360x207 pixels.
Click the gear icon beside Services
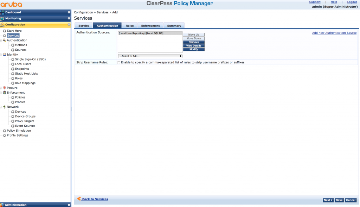pos(4,36)
